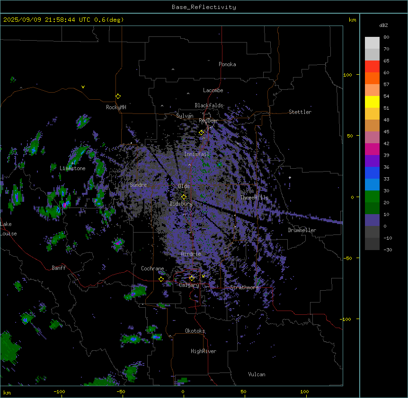This screenshot has height=398, width=408.
Task: Select the dark gray -30 to -10 dBZ swatch
Action: [372, 244]
